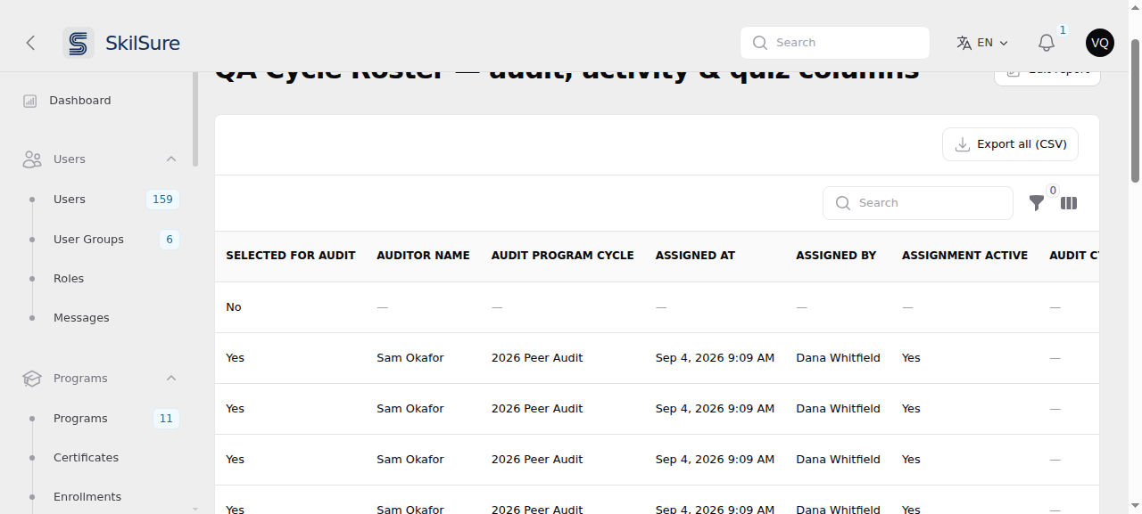The image size is (1142, 514).
Task: Click magnifier icon in table search
Action: [x=843, y=203]
